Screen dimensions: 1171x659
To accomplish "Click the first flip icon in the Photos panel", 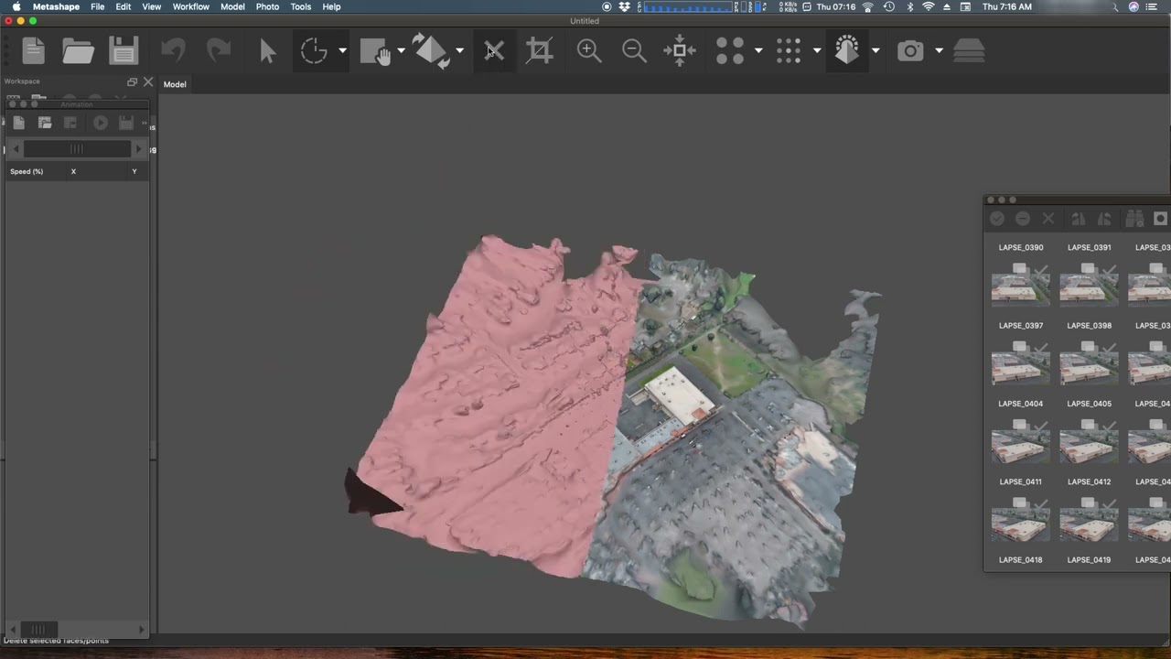I will 1079,219.
